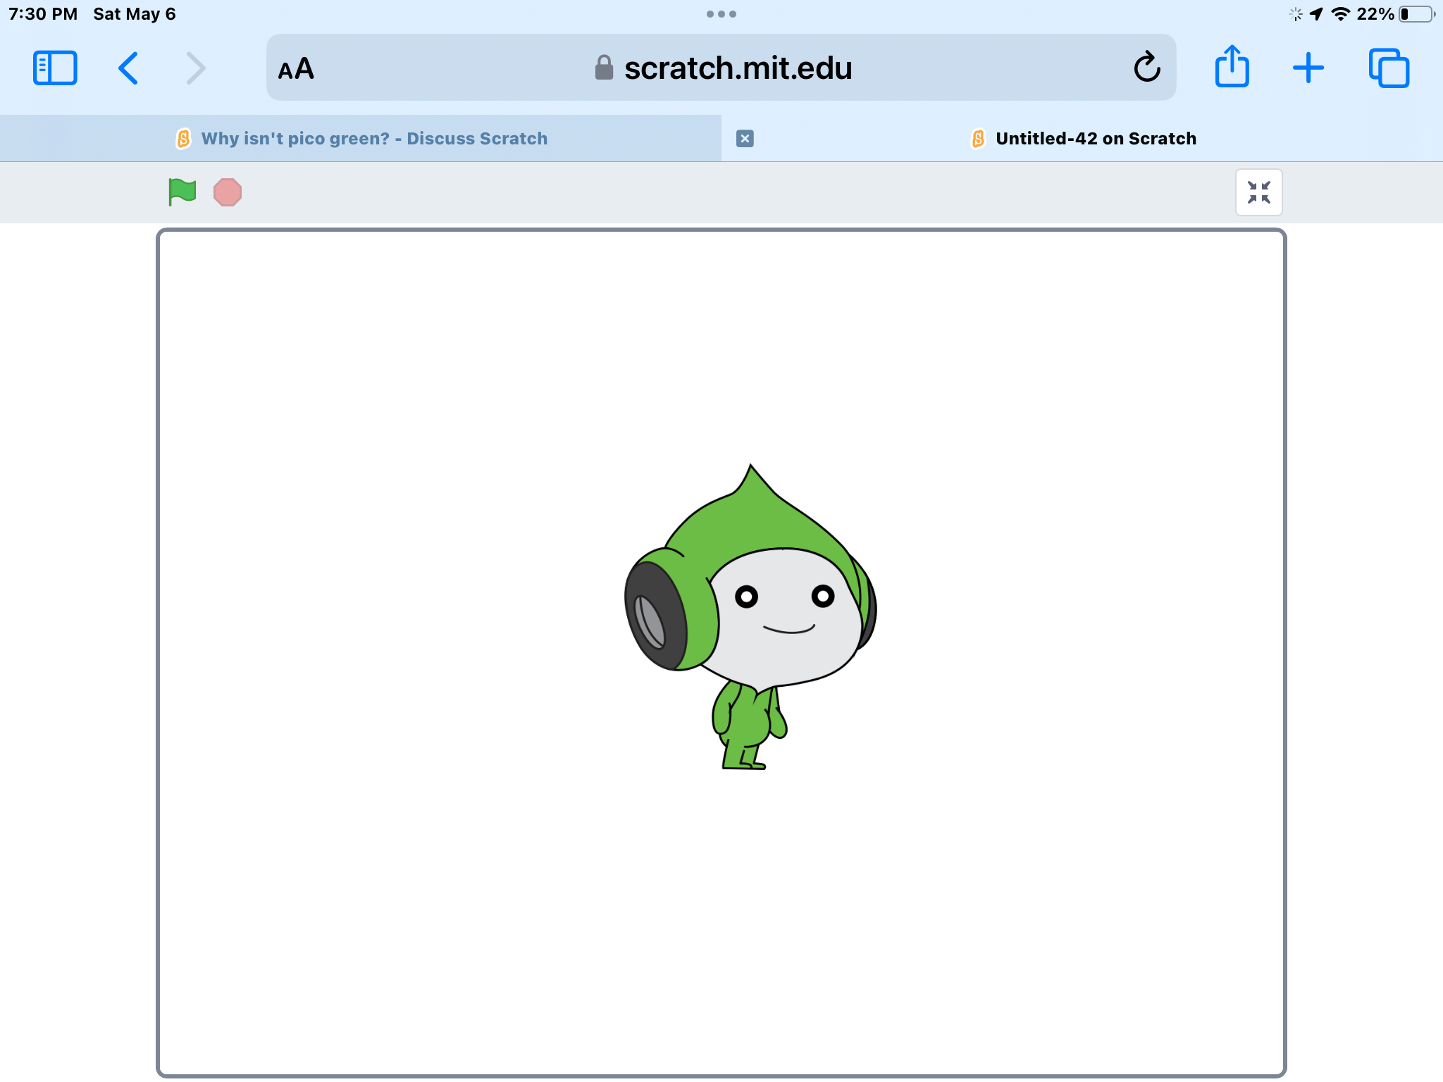Open a new tab with the plus icon
Image resolution: width=1443 pixels, height=1082 pixels.
[x=1308, y=67]
